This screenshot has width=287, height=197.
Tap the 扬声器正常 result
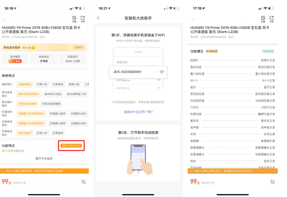268,127
